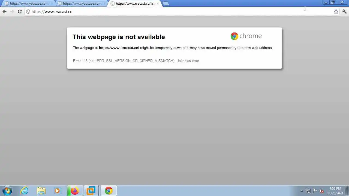Click the Chrome logo on the error page
Viewport: 349px width, 196px height.
[x=246, y=36]
